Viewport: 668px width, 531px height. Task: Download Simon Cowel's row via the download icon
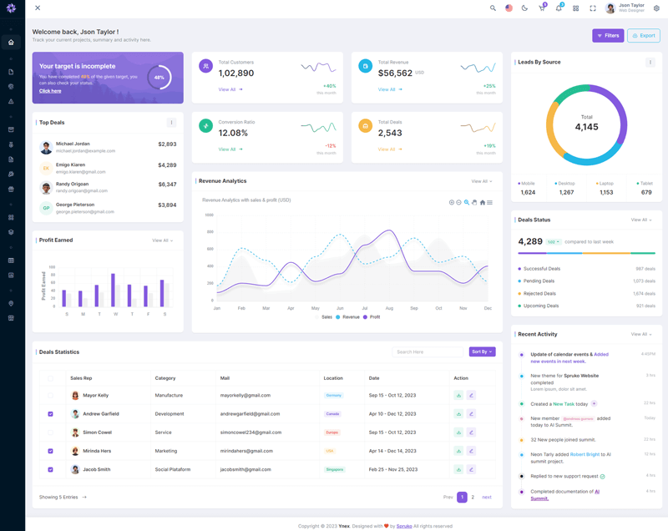tap(458, 432)
